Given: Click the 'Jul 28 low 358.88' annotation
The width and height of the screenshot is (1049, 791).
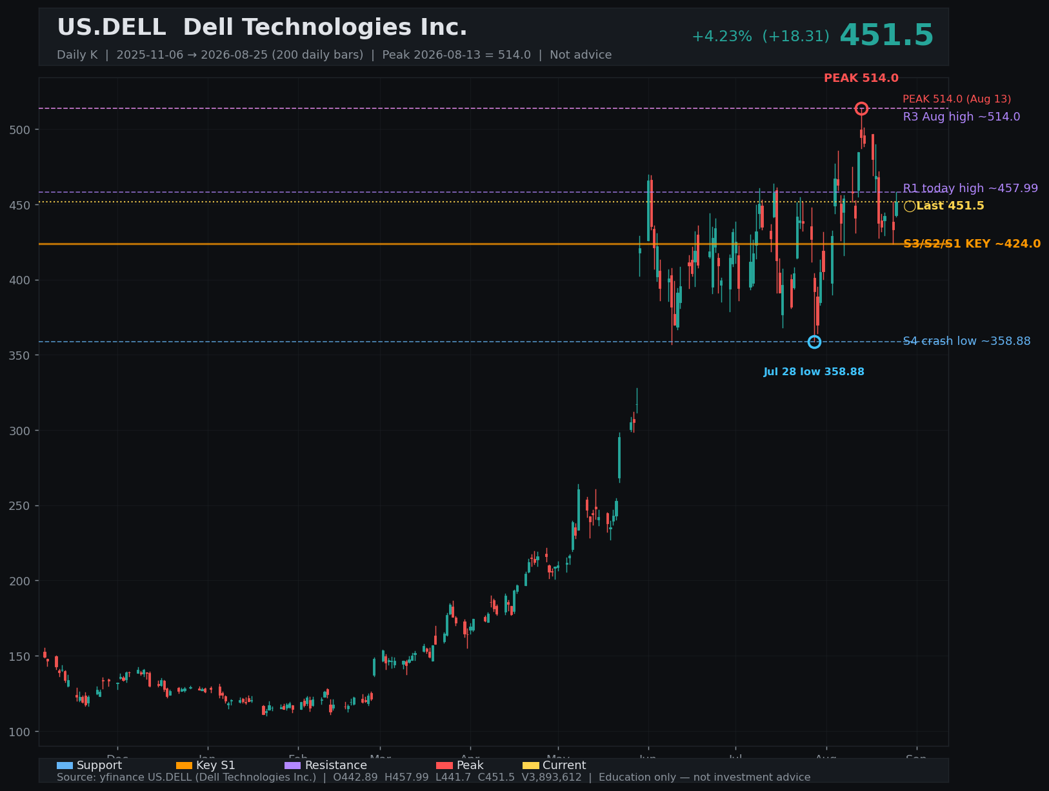Looking at the screenshot, I should click(814, 372).
